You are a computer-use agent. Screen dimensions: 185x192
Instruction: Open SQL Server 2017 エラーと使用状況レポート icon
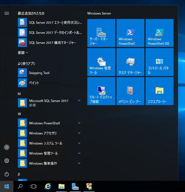pyautogui.click(x=22, y=22)
